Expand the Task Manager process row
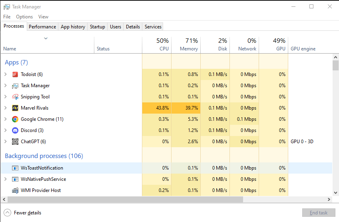 click(x=6, y=86)
